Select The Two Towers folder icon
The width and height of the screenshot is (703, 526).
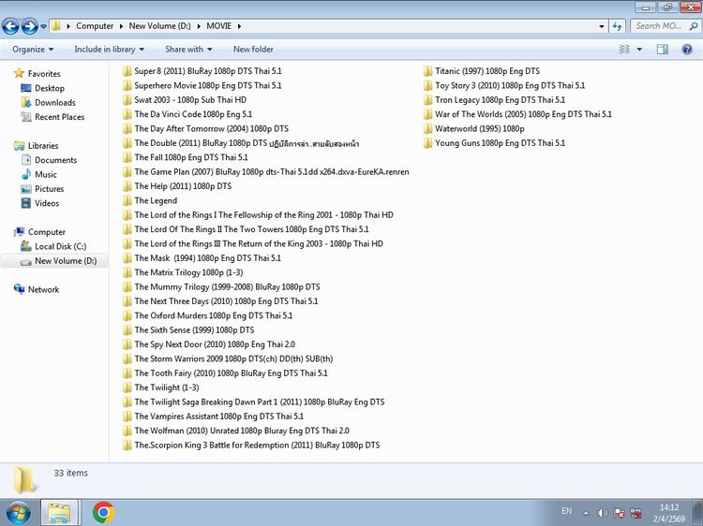127,229
